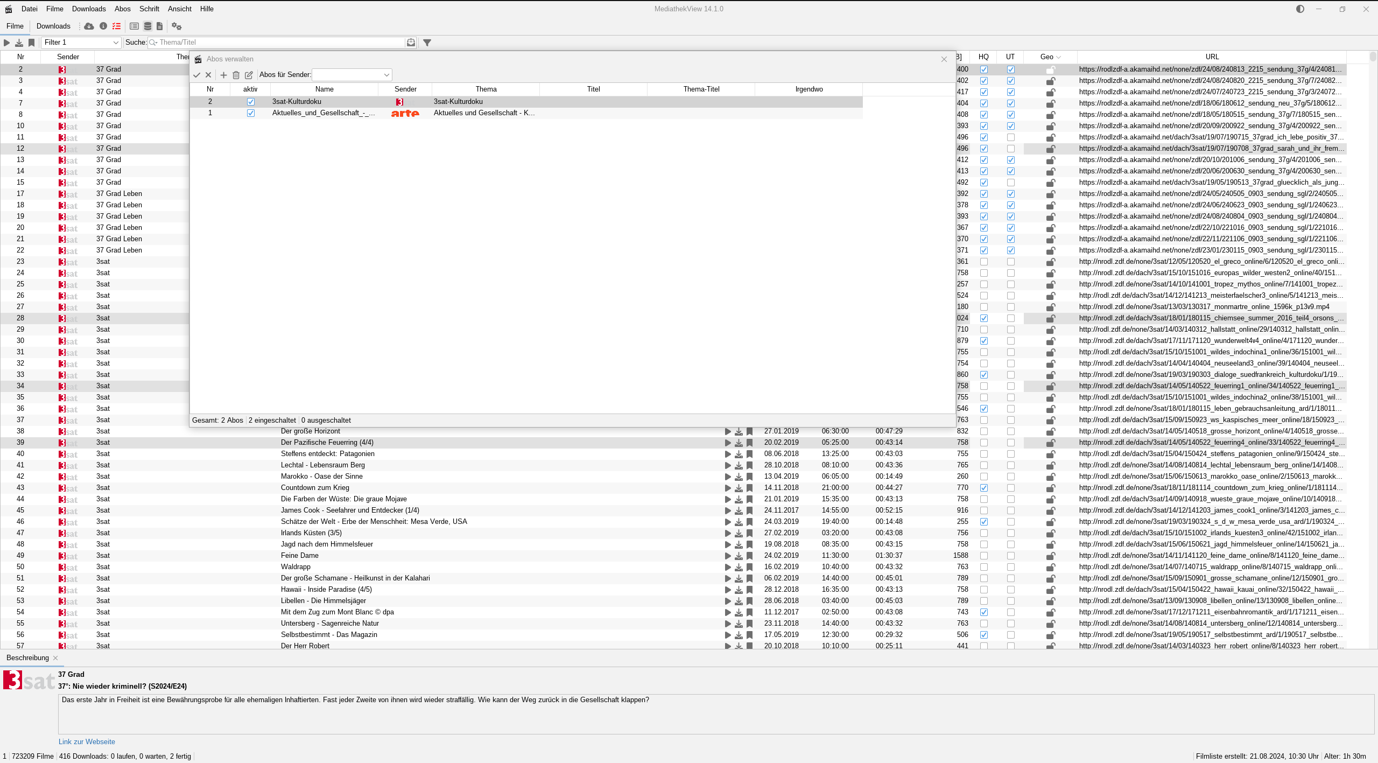Add a new Abo with the plus icon

point(223,75)
